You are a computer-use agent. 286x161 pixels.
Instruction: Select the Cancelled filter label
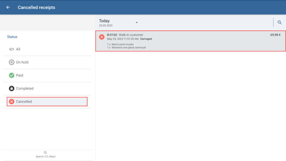click(24, 102)
